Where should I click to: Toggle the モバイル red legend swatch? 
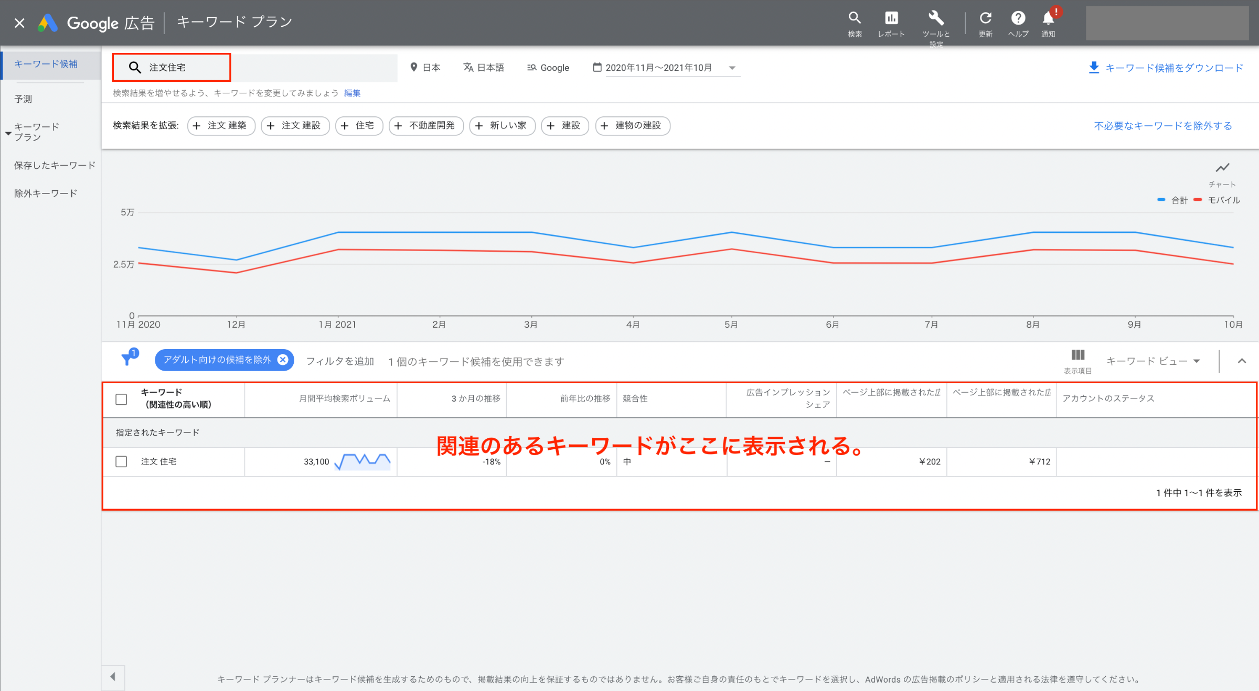pos(1198,199)
